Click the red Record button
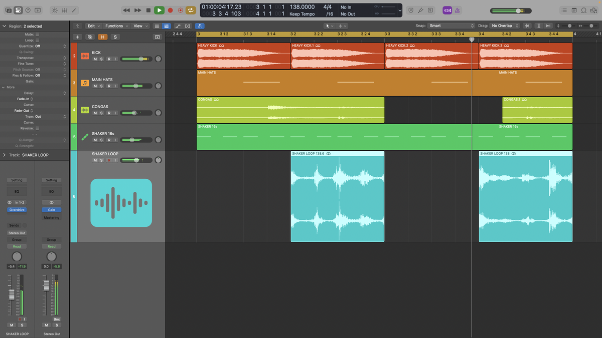 170,10
